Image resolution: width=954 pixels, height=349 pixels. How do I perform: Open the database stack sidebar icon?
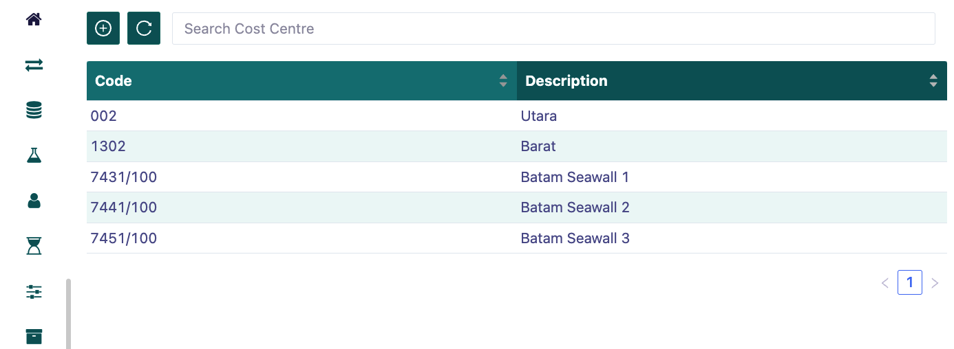pyautogui.click(x=34, y=110)
